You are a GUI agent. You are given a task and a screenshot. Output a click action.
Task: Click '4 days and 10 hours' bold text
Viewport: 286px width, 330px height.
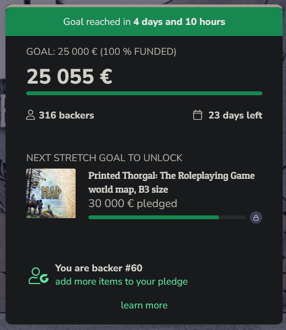[x=179, y=22]
